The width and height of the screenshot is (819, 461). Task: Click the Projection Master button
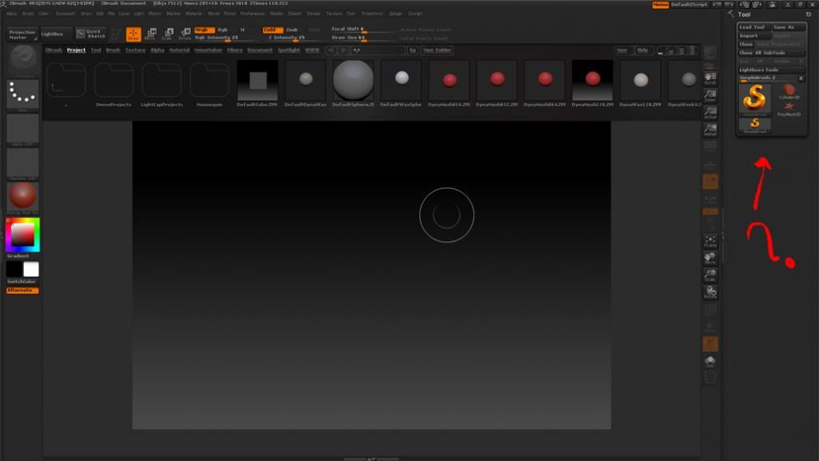pos(22,34)
